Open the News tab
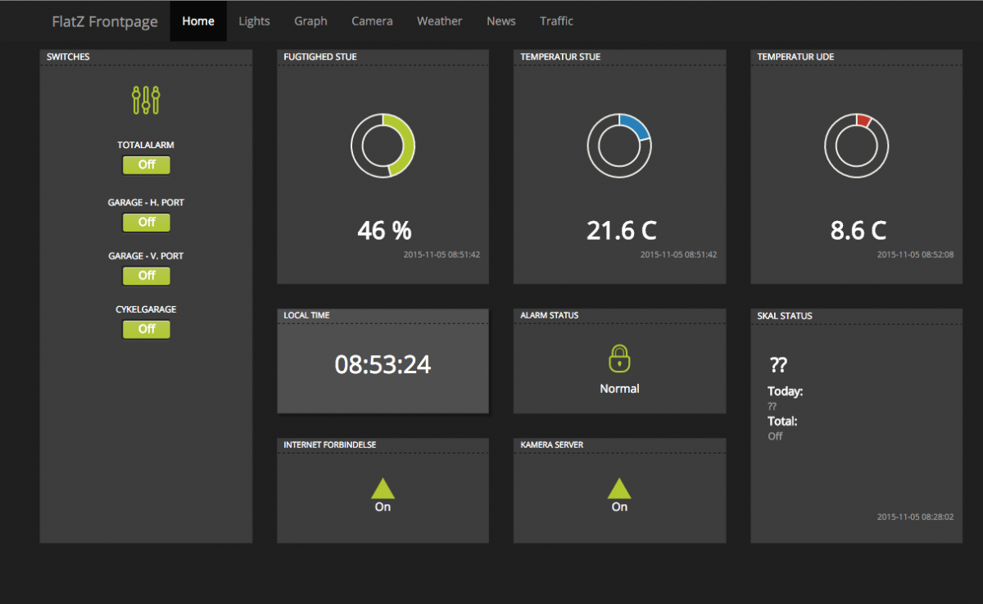The image size is (983, 604). click(x=501, y=21)
